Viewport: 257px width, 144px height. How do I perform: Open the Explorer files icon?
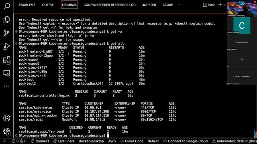[6, 20]
